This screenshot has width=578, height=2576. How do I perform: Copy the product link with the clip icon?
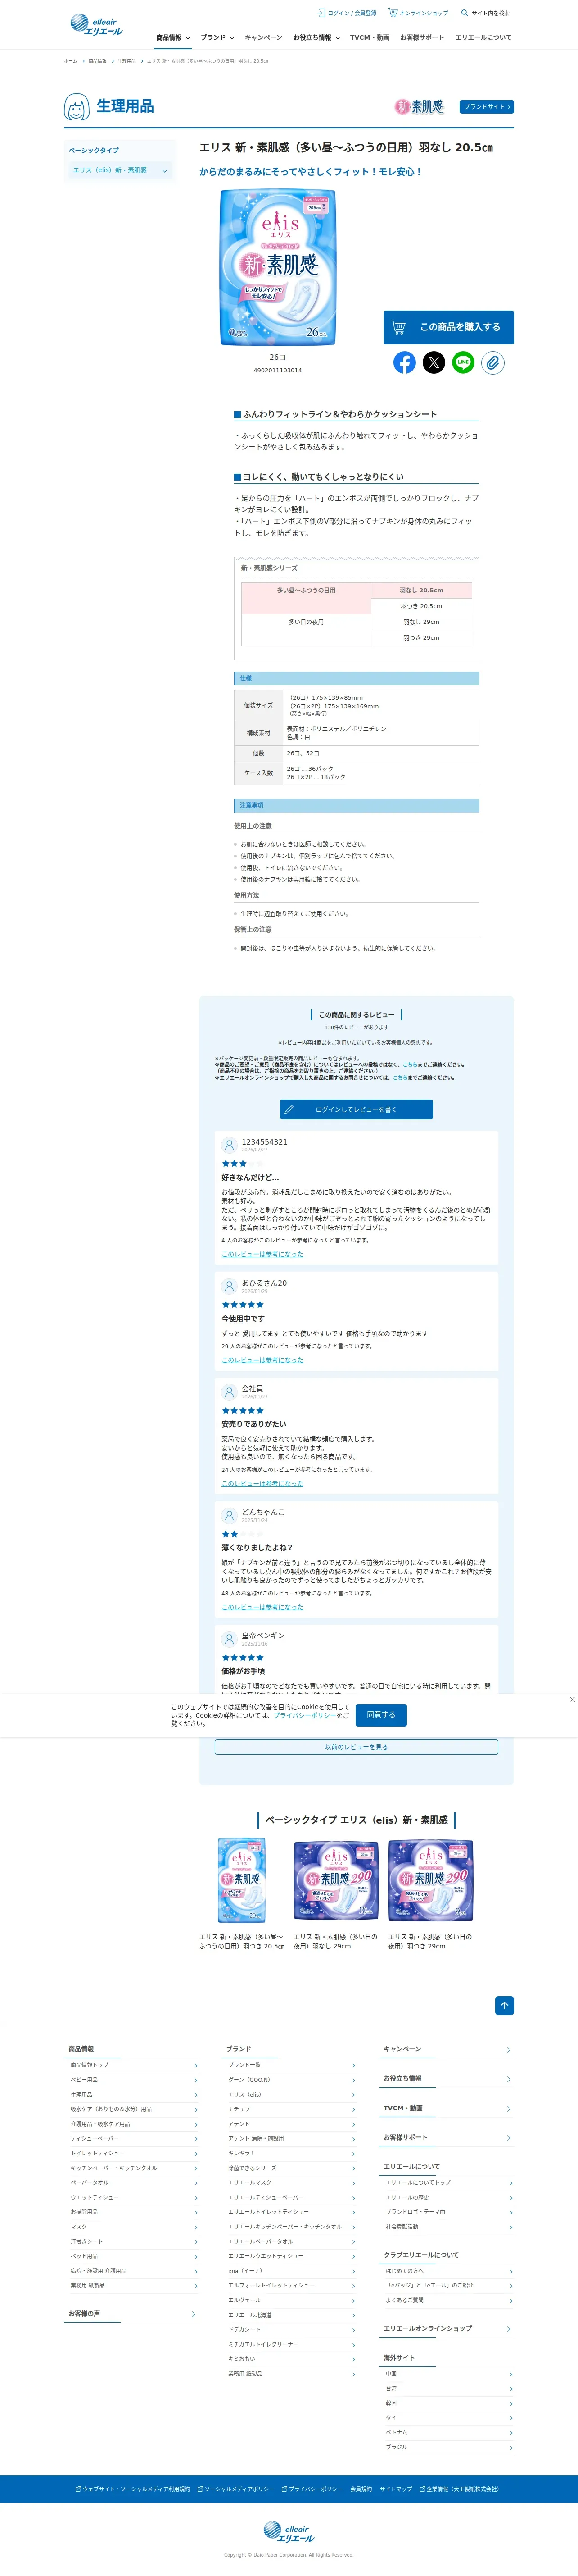click(x=492, y=362)
